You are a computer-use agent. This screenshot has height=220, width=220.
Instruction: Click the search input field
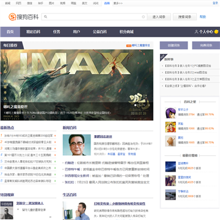94,16
